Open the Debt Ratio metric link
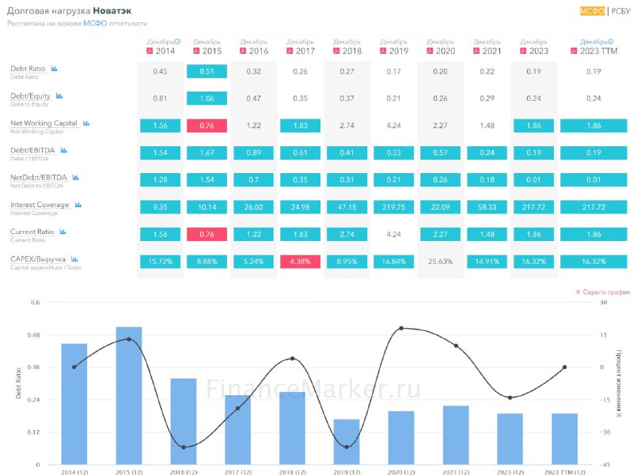The height and width of the screenshot is (475, 633). (x=28, y=69)
